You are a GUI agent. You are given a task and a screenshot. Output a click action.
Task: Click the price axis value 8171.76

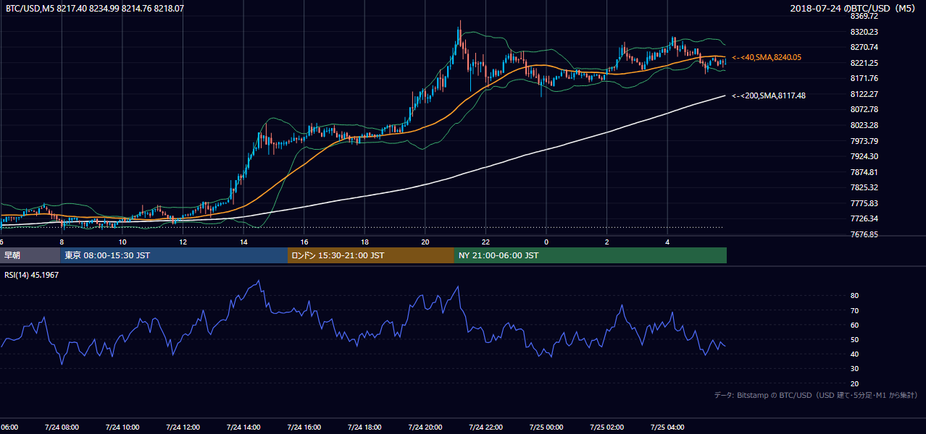point(864,78)
